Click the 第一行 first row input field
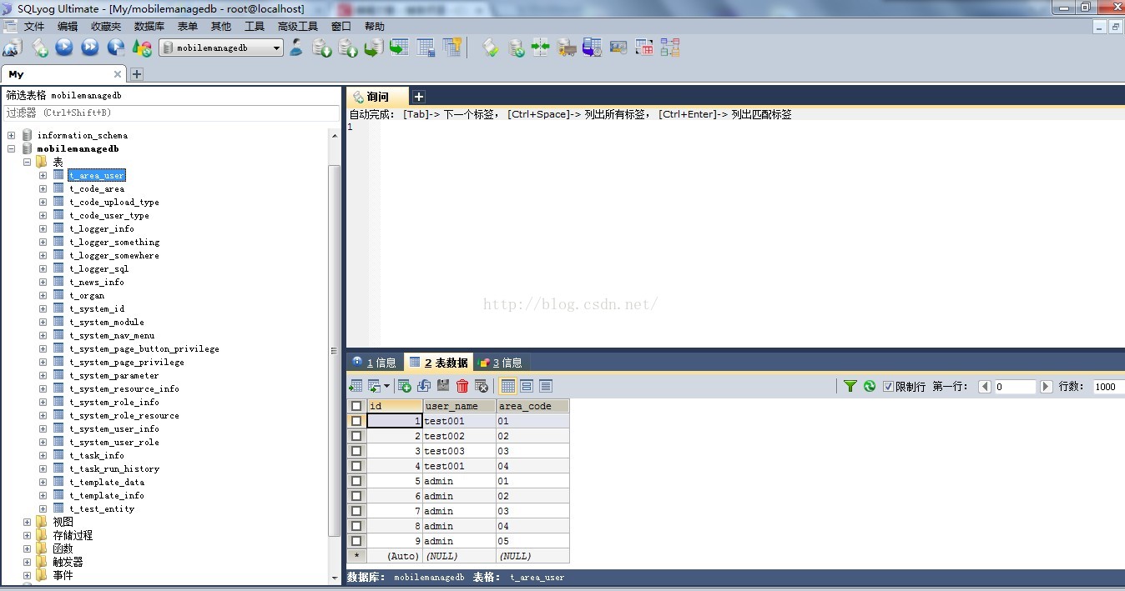The height and width of the screenshot is (591, 1125). pos(1014,387)
